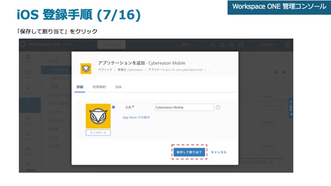This screenshot has width=331, height=186.
Task: Select the ネイティブ submenu item
Action: 56,70
